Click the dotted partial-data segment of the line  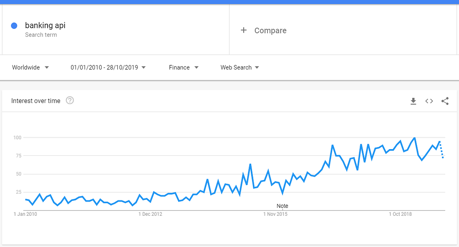click(x=441, y=150)
